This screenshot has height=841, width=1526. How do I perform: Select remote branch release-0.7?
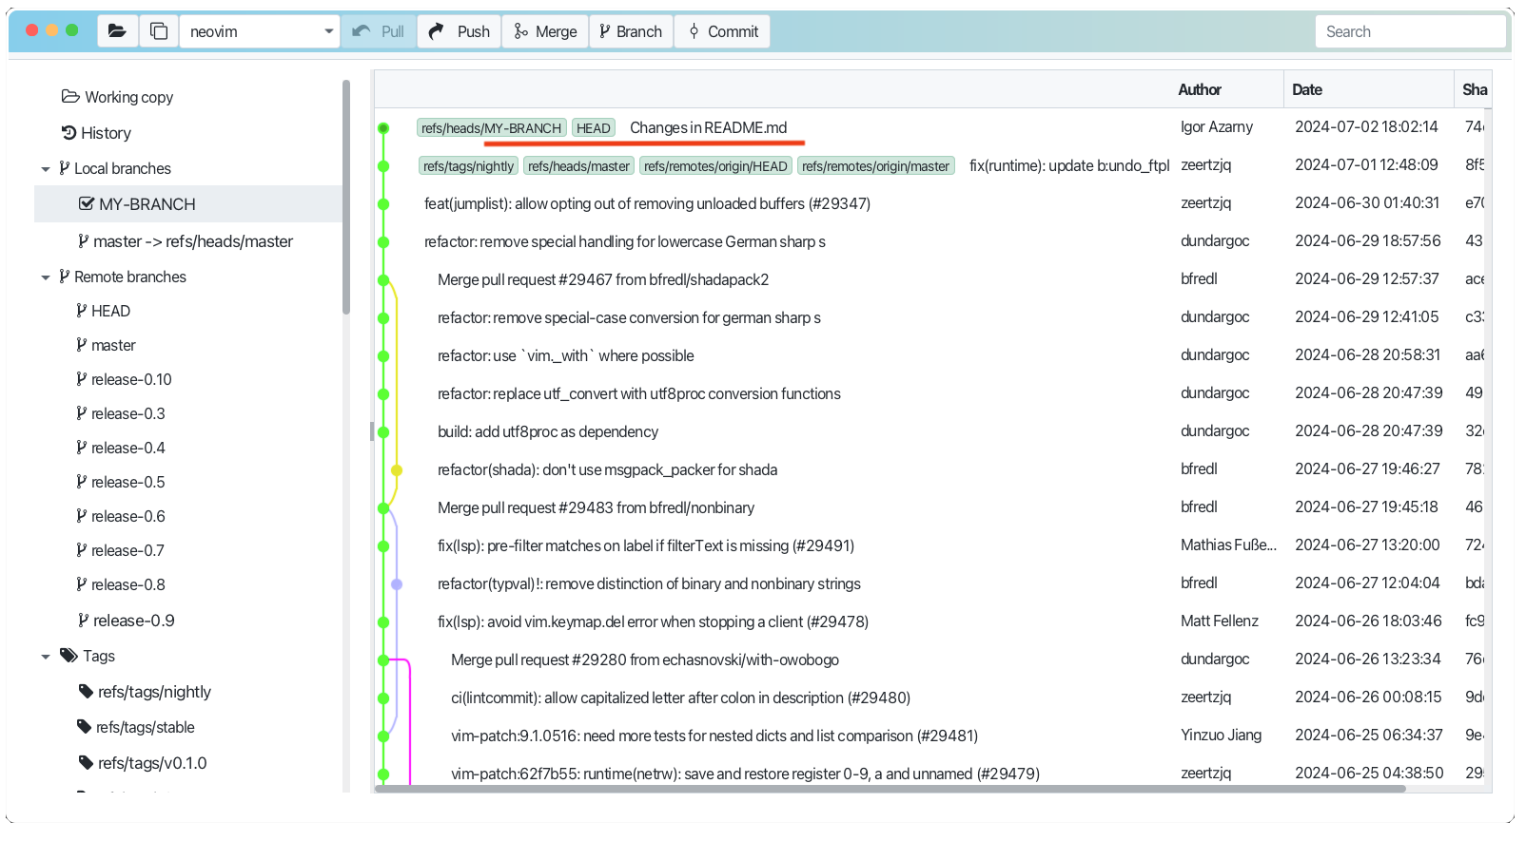[x=121, y=550]
